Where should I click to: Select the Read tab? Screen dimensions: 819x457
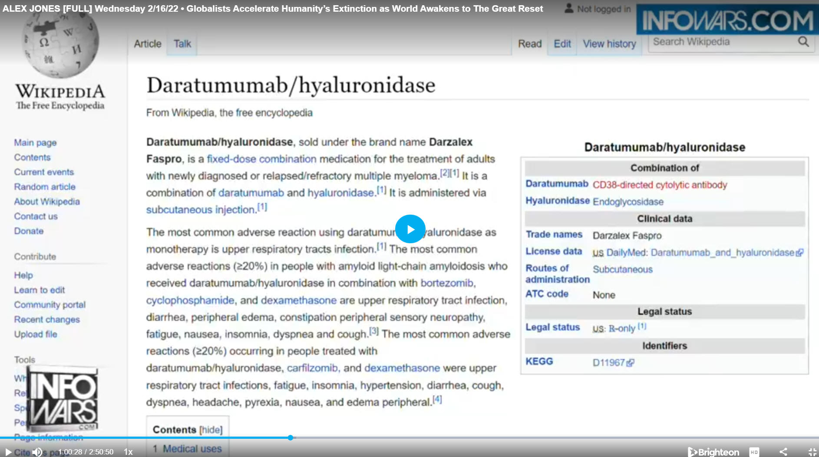pyautogui.click(x=530, y=44)
